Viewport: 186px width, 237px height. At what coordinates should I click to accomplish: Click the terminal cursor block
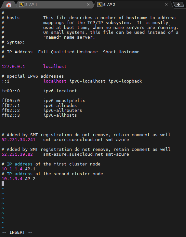(x=3, y=184)
